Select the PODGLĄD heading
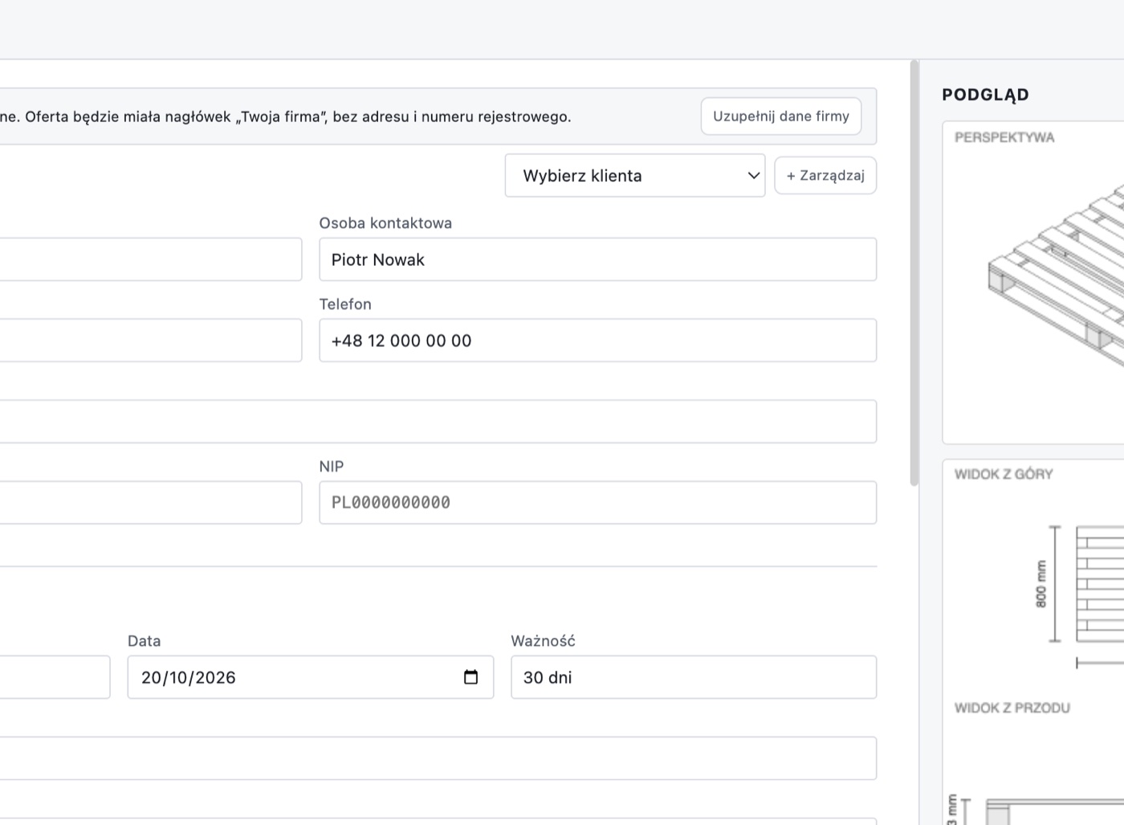 pyautogui.click(x=985, y=95)
